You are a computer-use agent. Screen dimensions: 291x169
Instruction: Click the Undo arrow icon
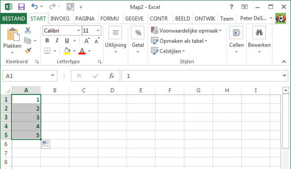(x=35, y=6)
